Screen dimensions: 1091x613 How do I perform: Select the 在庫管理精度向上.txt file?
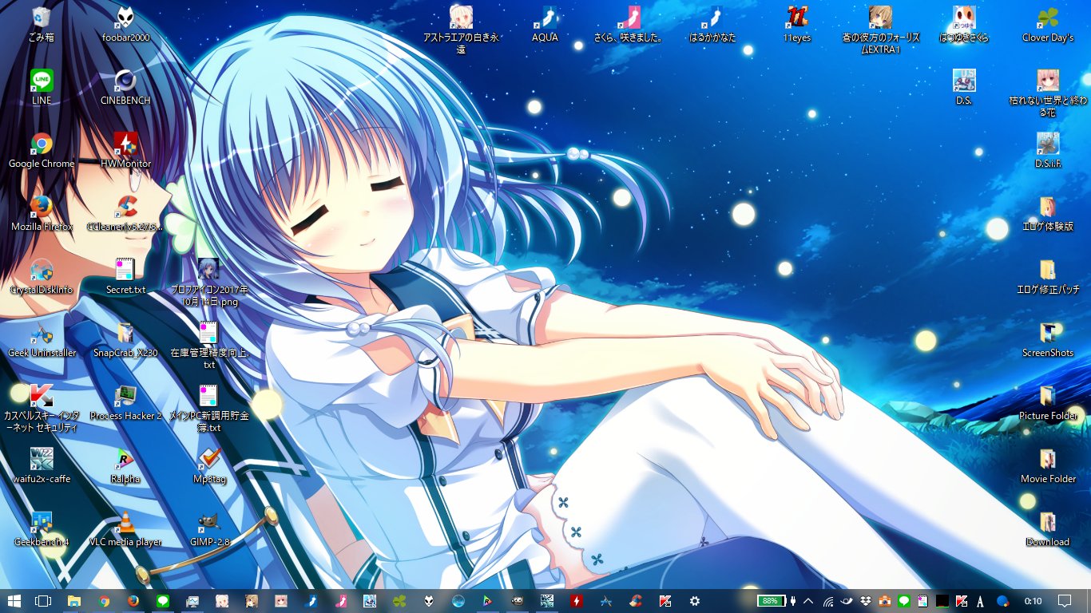tap(209, 345)
